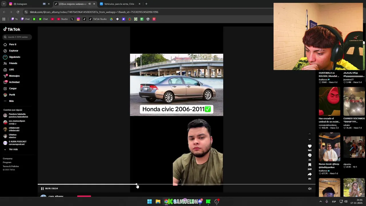Viewport: 366px width, 206px height.
Task: Open the Siguiendo feed
Action: (12, 57)
